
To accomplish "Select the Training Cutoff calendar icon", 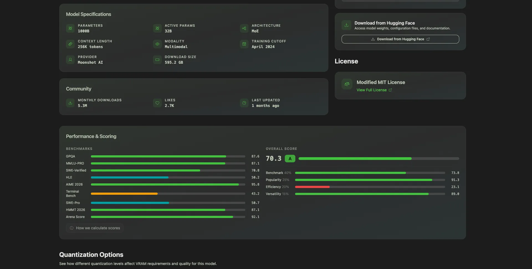I will [x=244, y=44].
